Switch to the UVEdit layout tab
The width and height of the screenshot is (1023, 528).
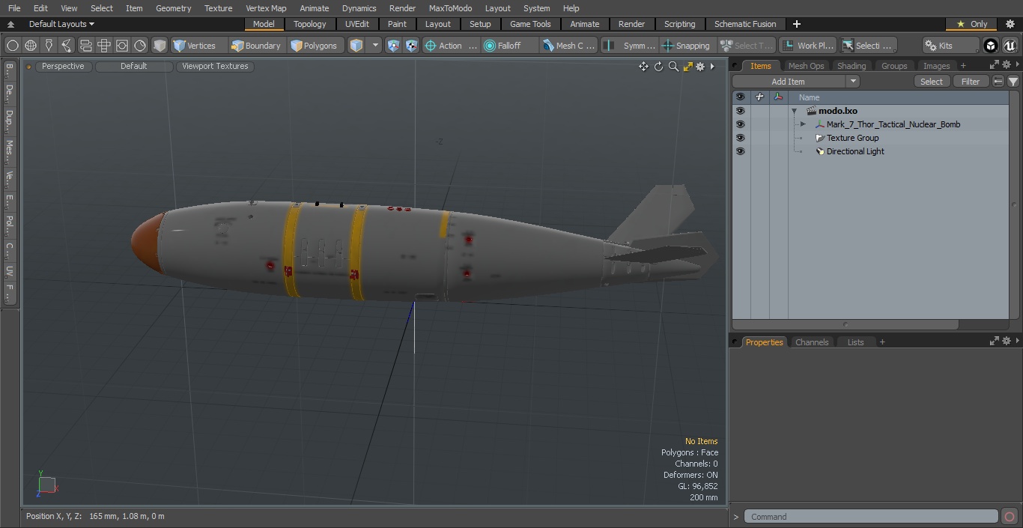click(357, 24)
